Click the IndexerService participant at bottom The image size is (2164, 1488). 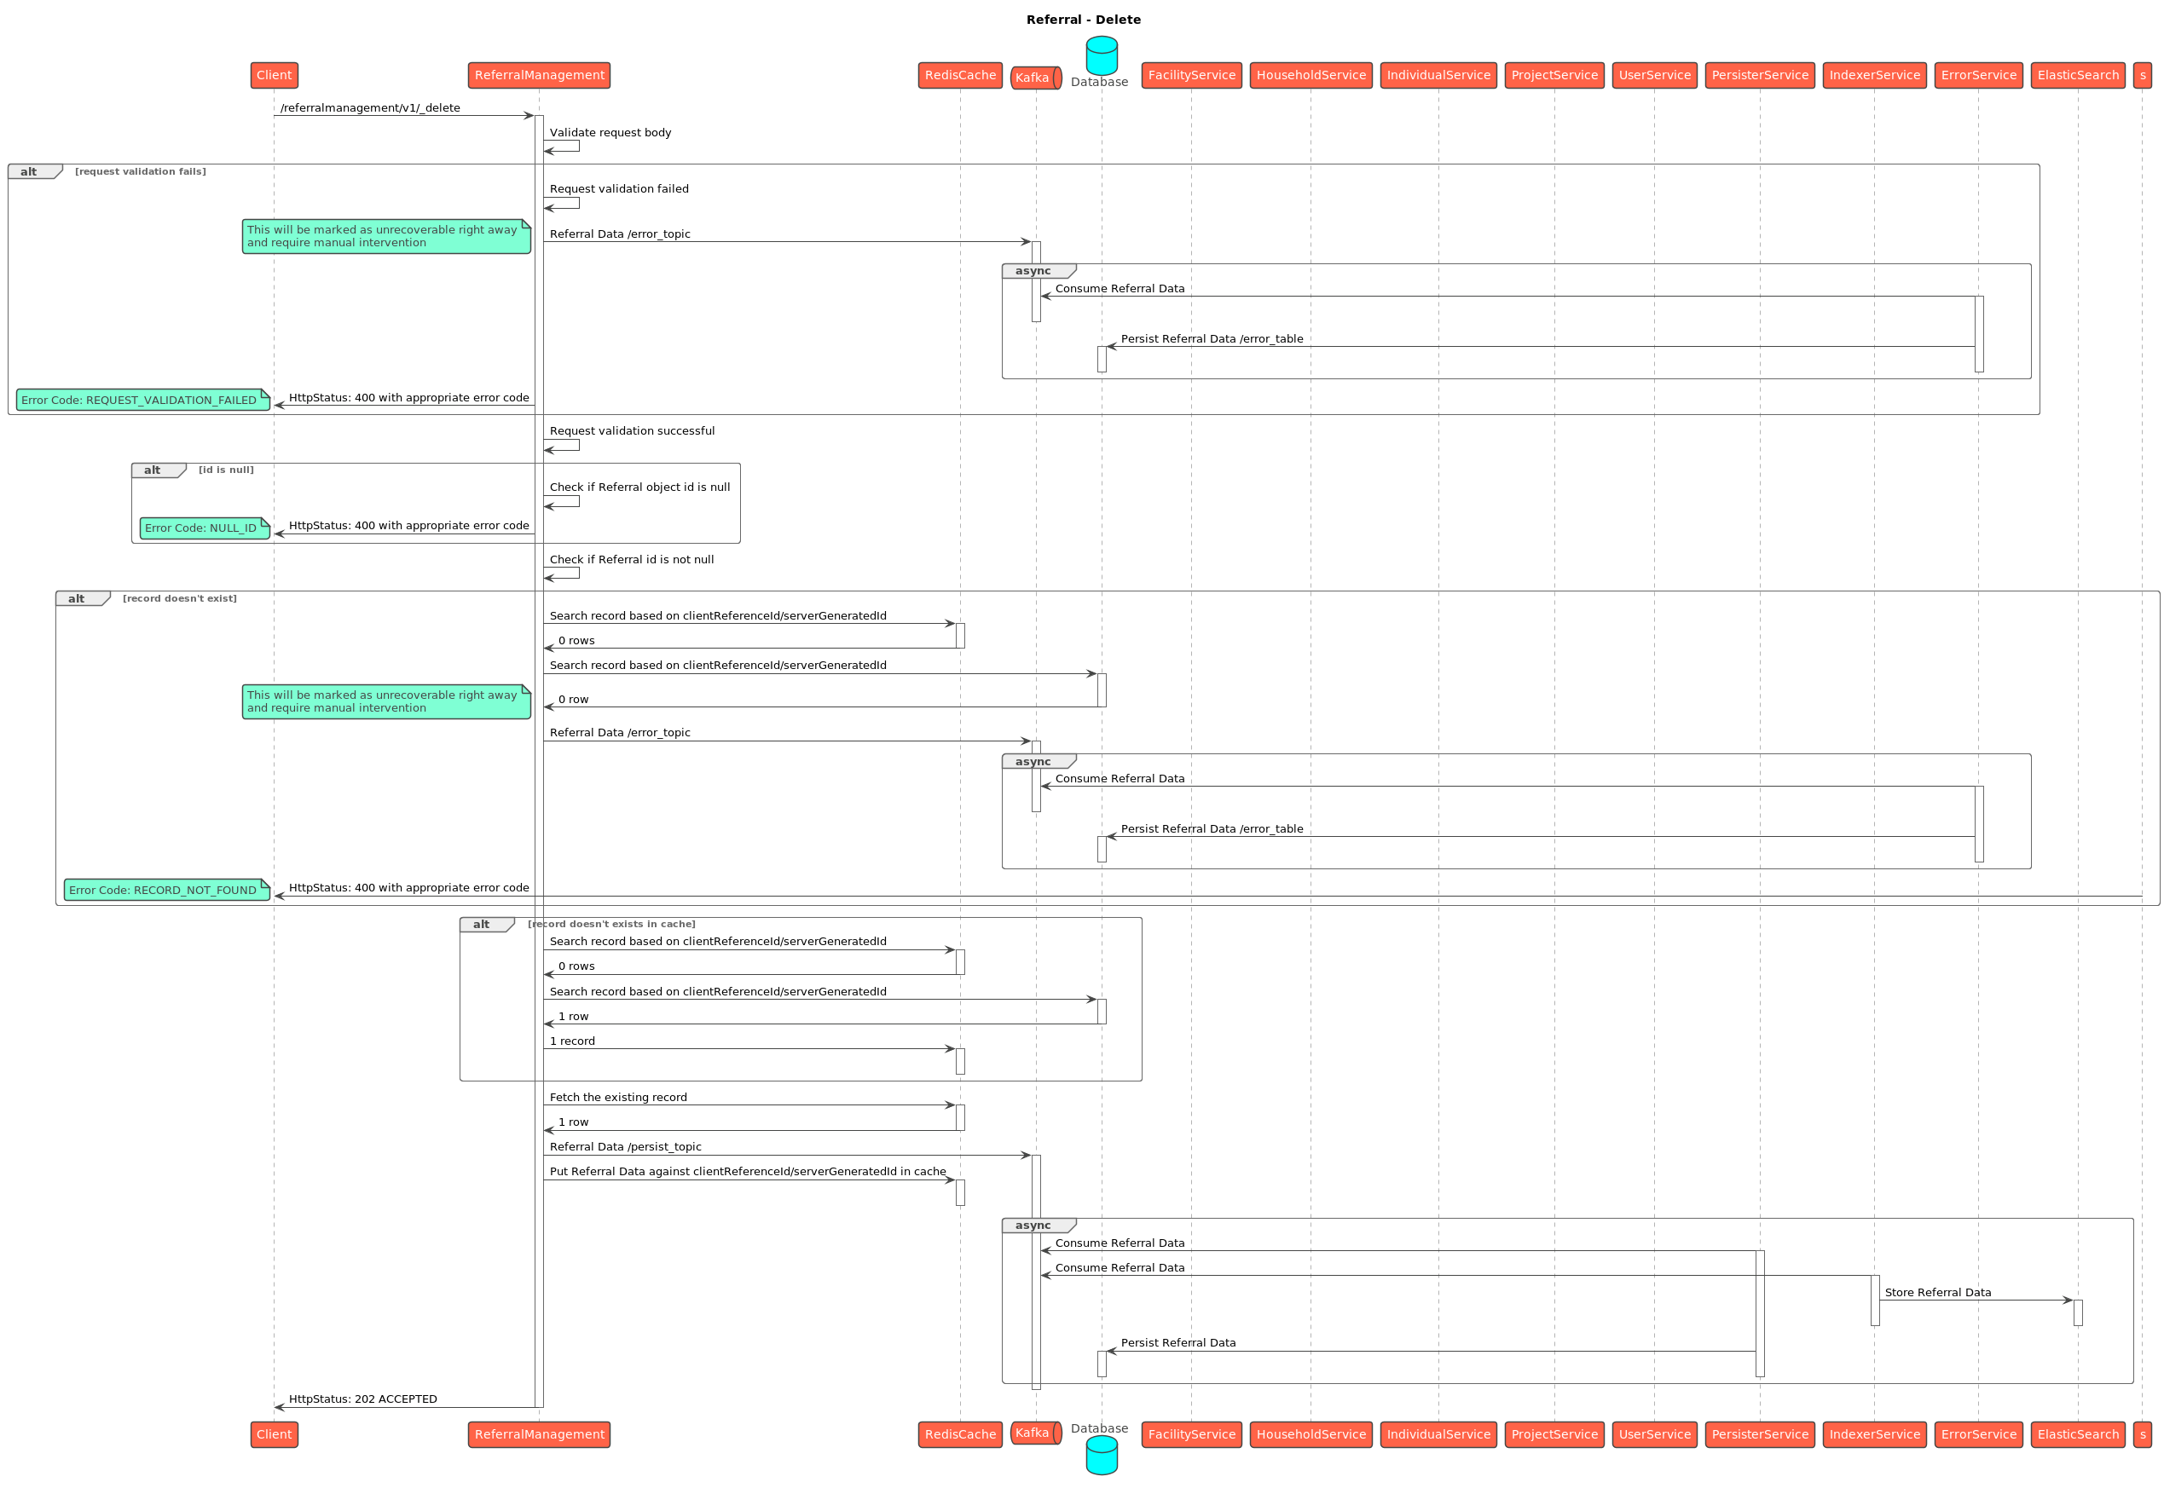[1874, 1434]
